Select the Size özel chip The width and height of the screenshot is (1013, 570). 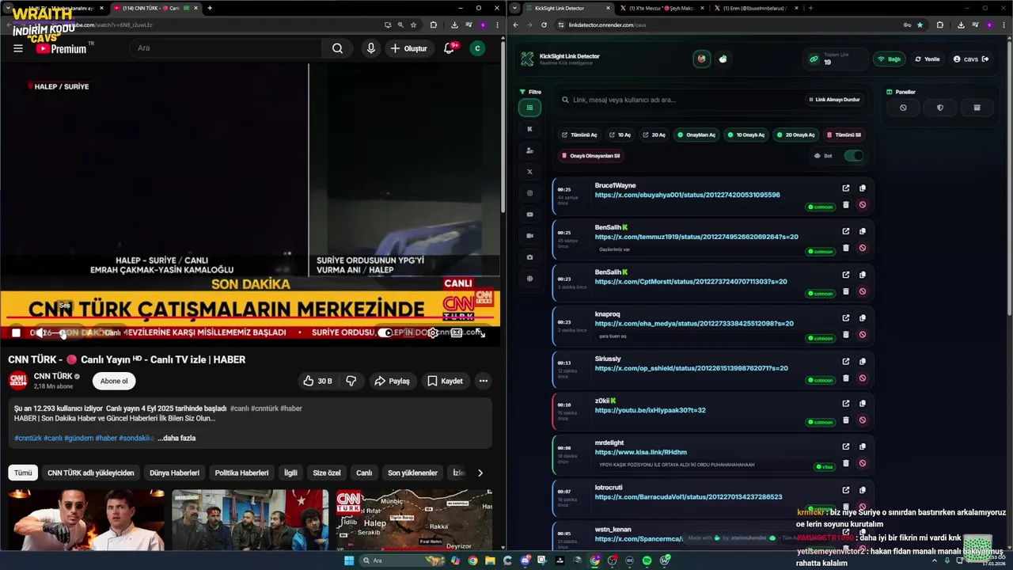326,473
